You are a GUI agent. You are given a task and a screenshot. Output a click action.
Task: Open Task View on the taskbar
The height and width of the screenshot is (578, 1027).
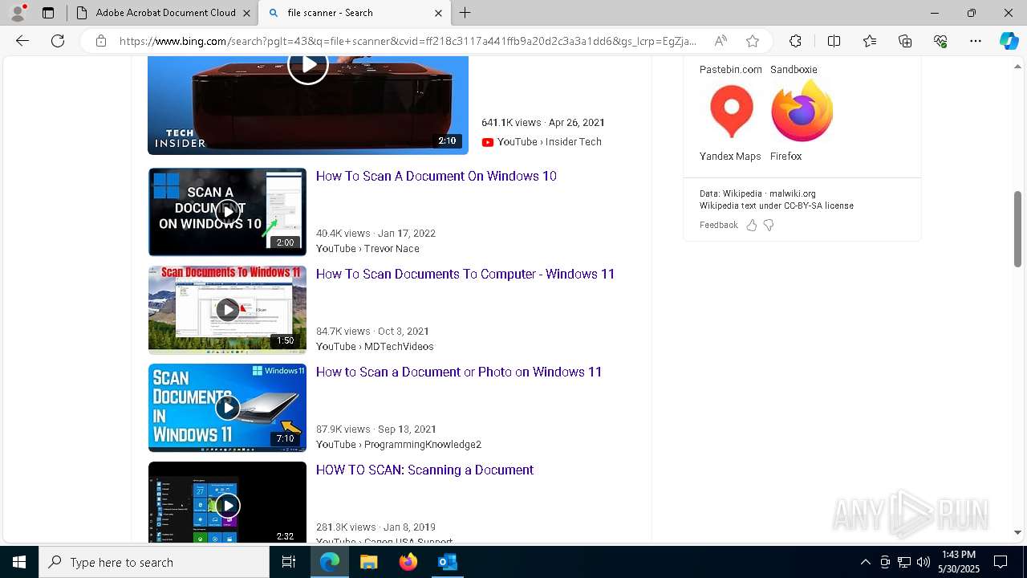(x=289, y=562)
